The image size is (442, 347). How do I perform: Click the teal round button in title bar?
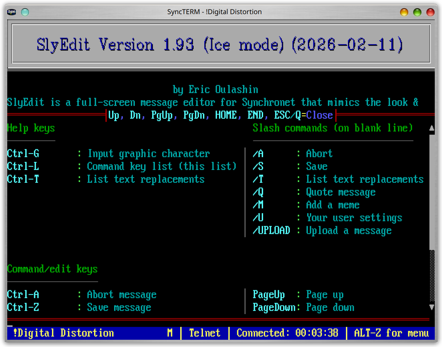(x=25, y=12)
